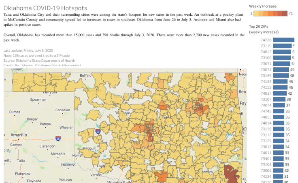This screenshot has width=298, height=183.
Task: Select the ZIP label 74014
Action: click(x=266, y=123)
